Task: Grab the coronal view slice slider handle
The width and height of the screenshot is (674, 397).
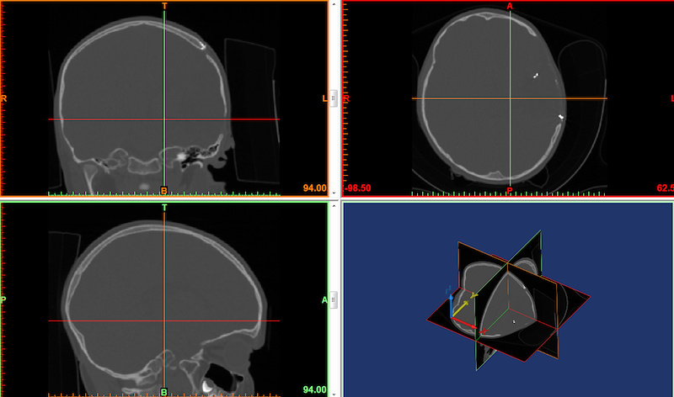Action: [333, 98]
